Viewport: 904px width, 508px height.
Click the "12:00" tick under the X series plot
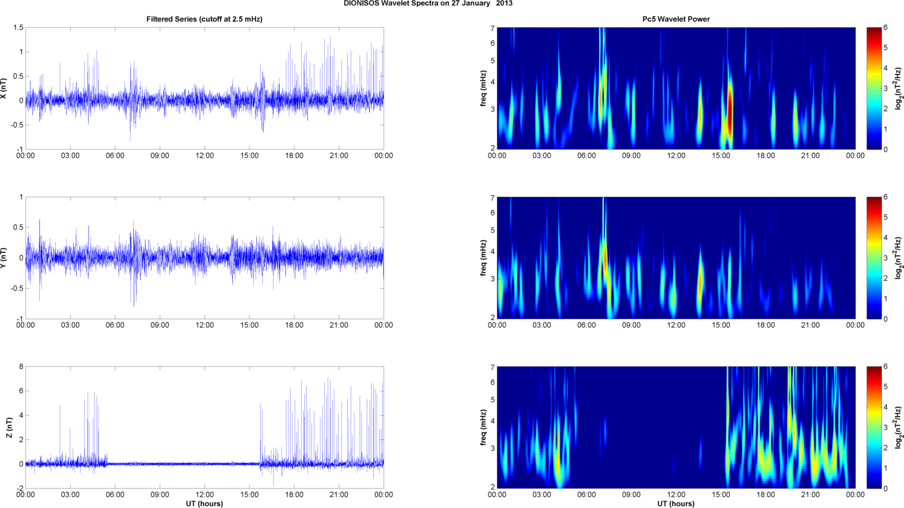204,156
